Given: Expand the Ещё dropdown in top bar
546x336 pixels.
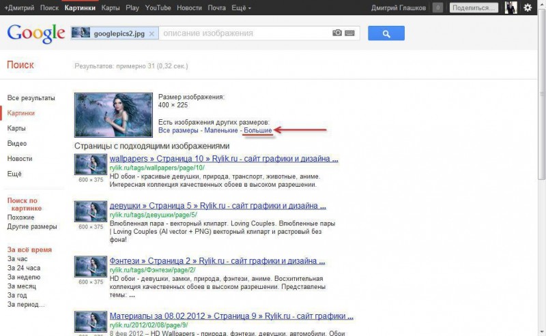Looking at the screenshot, I should pos(241,7).
